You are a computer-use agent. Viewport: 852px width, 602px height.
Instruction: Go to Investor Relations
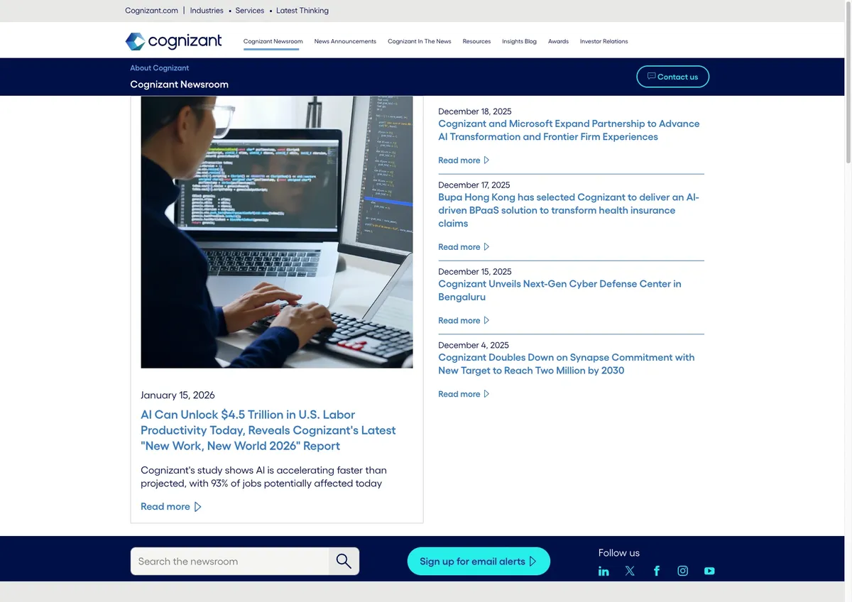603,41
